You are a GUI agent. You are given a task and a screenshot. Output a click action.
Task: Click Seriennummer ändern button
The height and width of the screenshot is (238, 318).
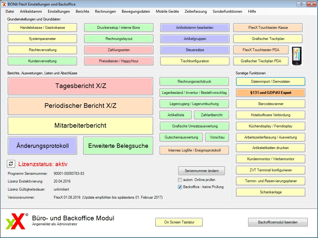pyautogui.click(x=202, y=171)
